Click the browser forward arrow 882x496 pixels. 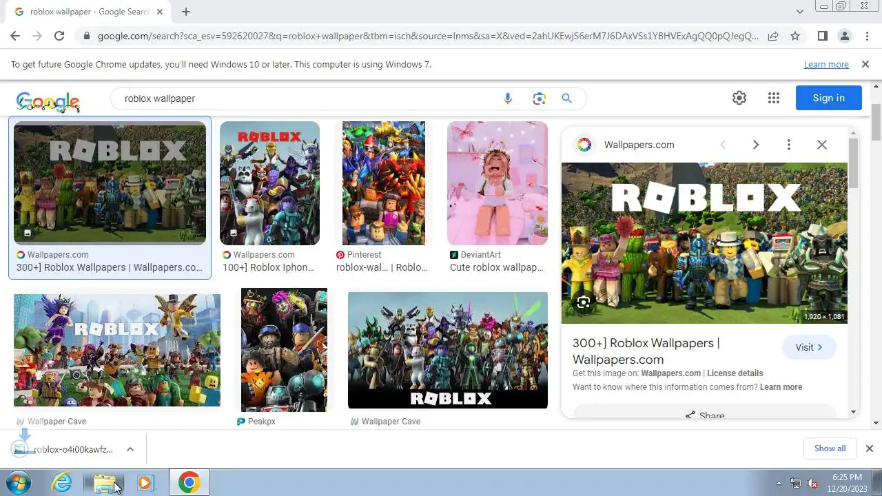pos(37,36)
